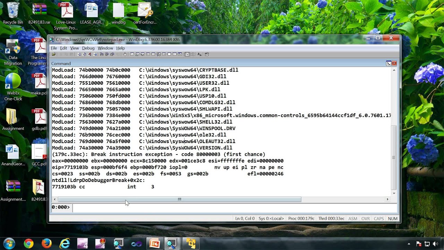Viewport: 444px width, 250px height.
Task: Open the Memory window toolbar icon
Action: click(153, 54)
